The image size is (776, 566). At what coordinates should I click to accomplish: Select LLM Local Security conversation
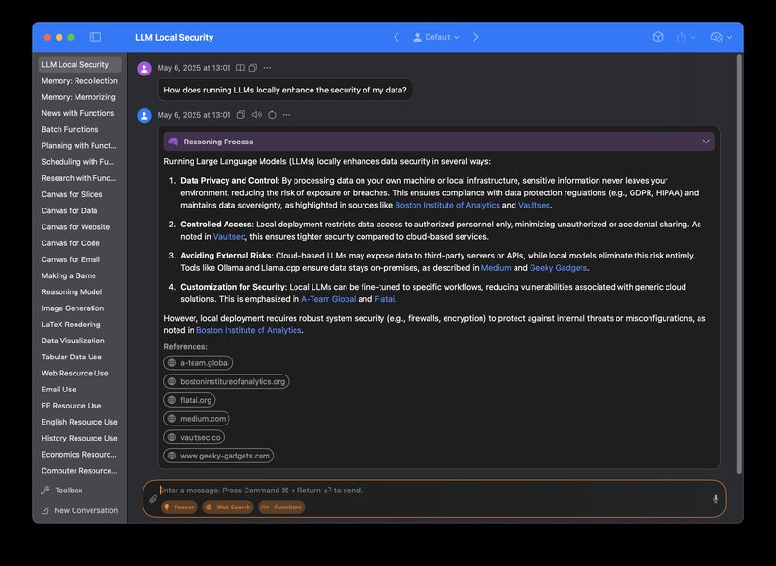point(79,65)
